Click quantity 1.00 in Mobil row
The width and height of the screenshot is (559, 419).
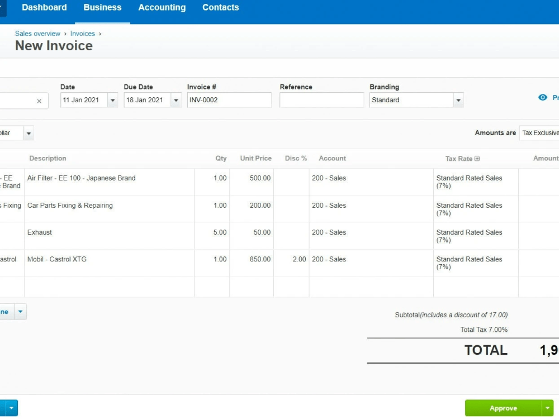(x=212, y=263)
